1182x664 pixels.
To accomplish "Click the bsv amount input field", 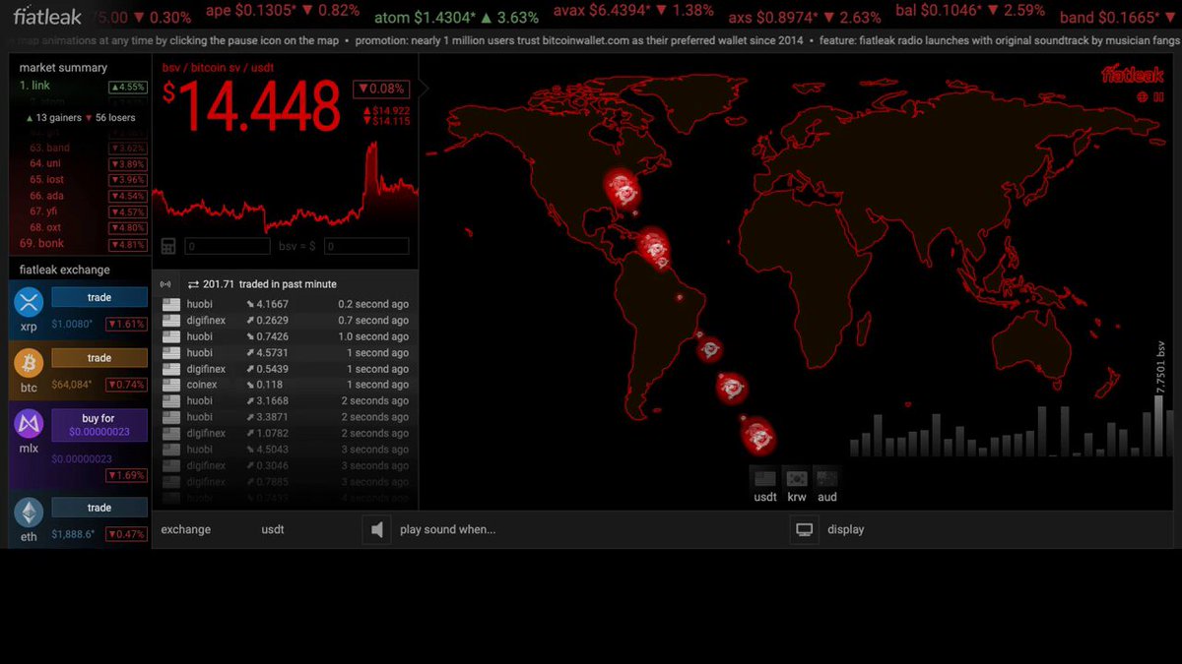I will point(228,246).
